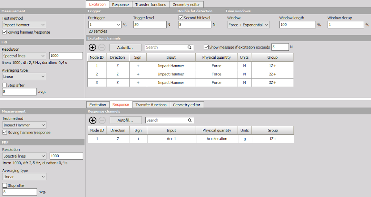Open Resolution Spectral lines dropdown, top panel

point(24,56)
